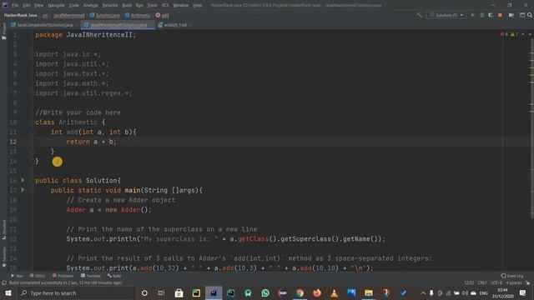The width and height of the screenshot is (534, 300).
Task: Click the Arithmetic class breadcrumb
Action: [x=137, y=15]
